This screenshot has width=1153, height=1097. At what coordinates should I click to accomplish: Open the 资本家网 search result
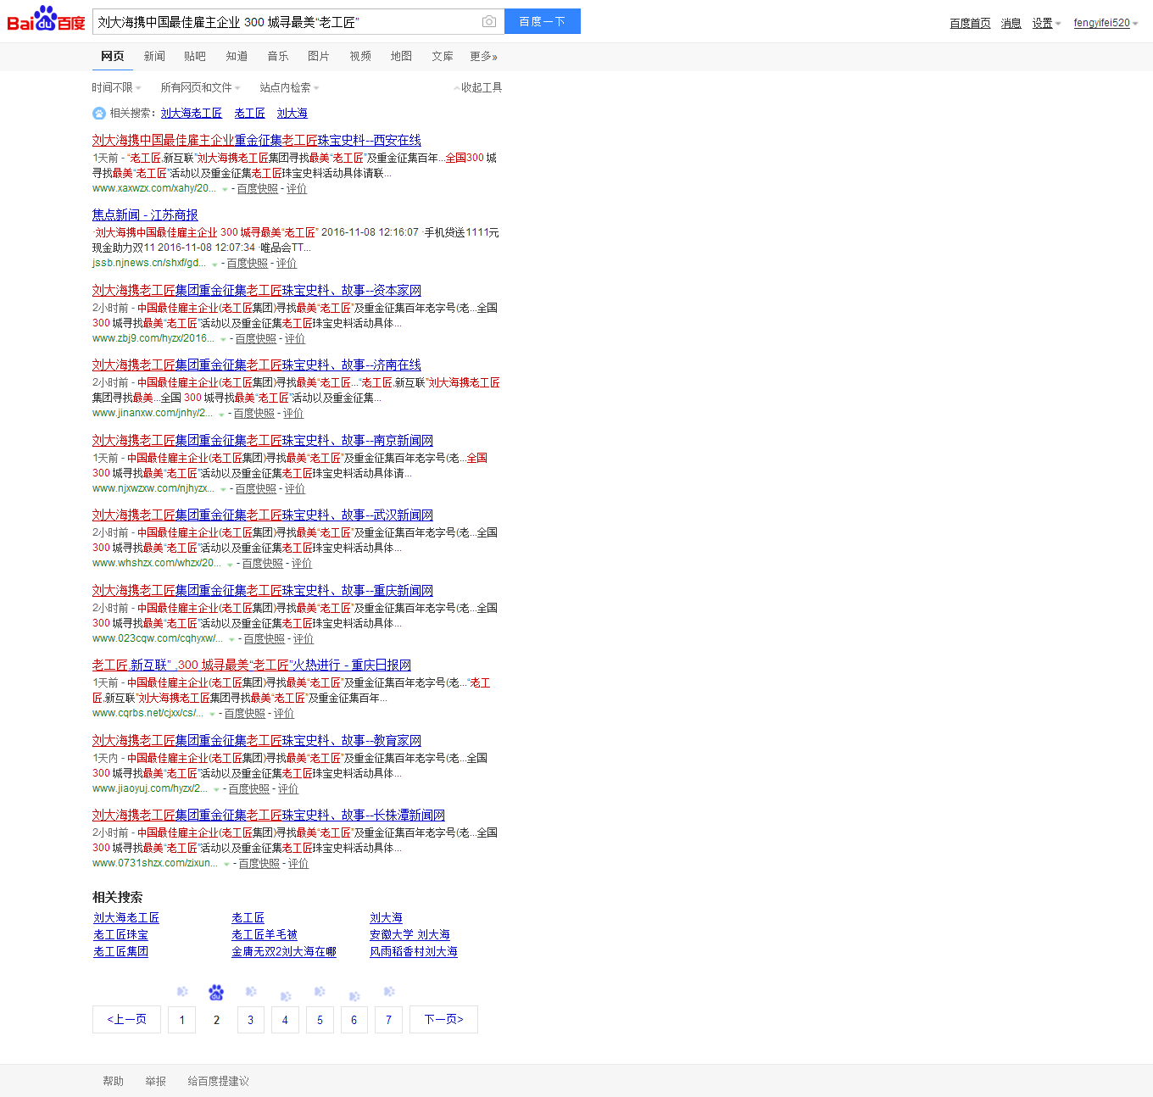pos(257,291)
